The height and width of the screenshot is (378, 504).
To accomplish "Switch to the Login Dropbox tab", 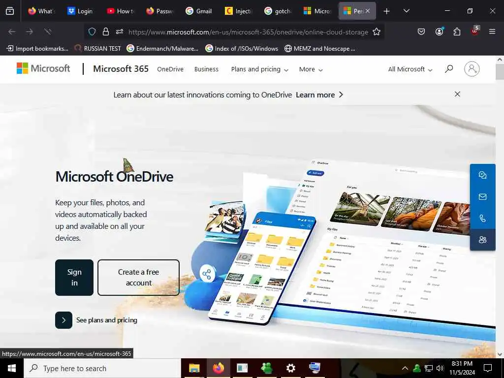I will click(80, 11).
